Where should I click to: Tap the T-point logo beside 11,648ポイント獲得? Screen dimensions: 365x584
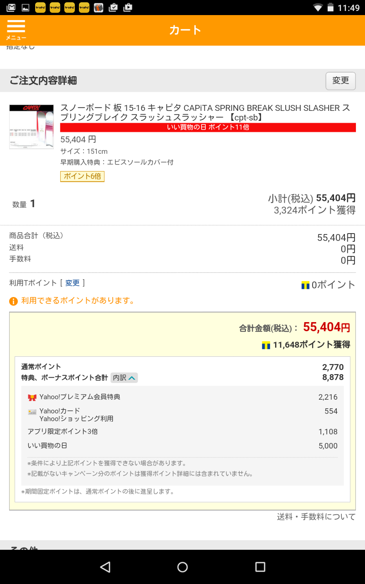pos(266,345)
